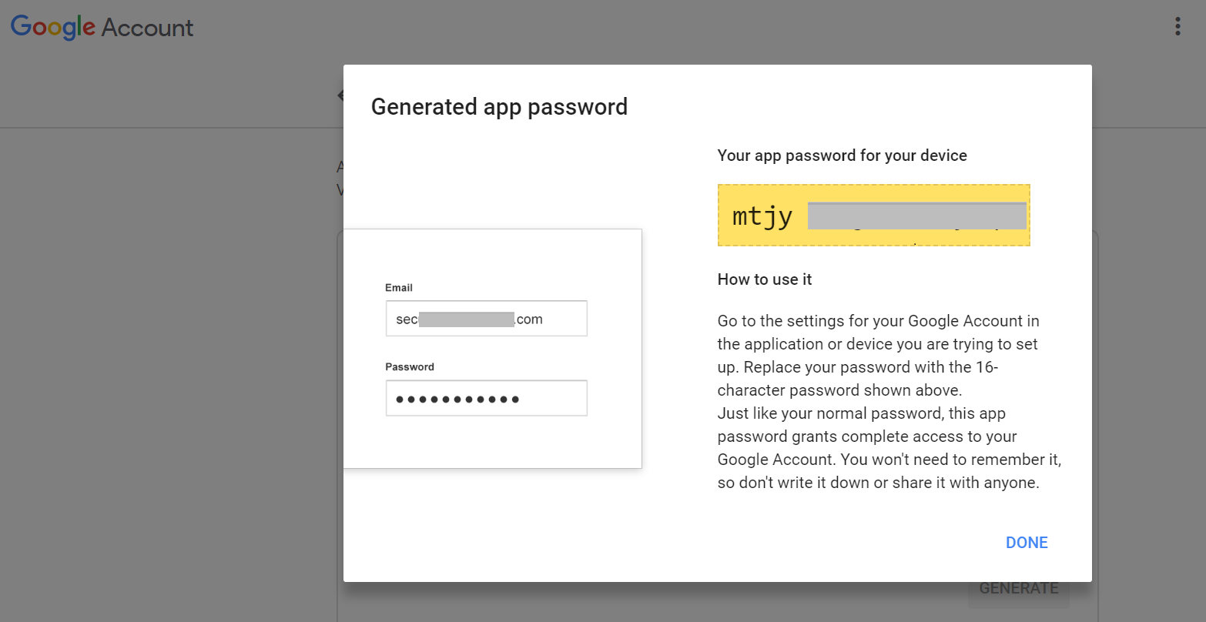
Task: Click the DONE button
Action: tap(1027, 542)
